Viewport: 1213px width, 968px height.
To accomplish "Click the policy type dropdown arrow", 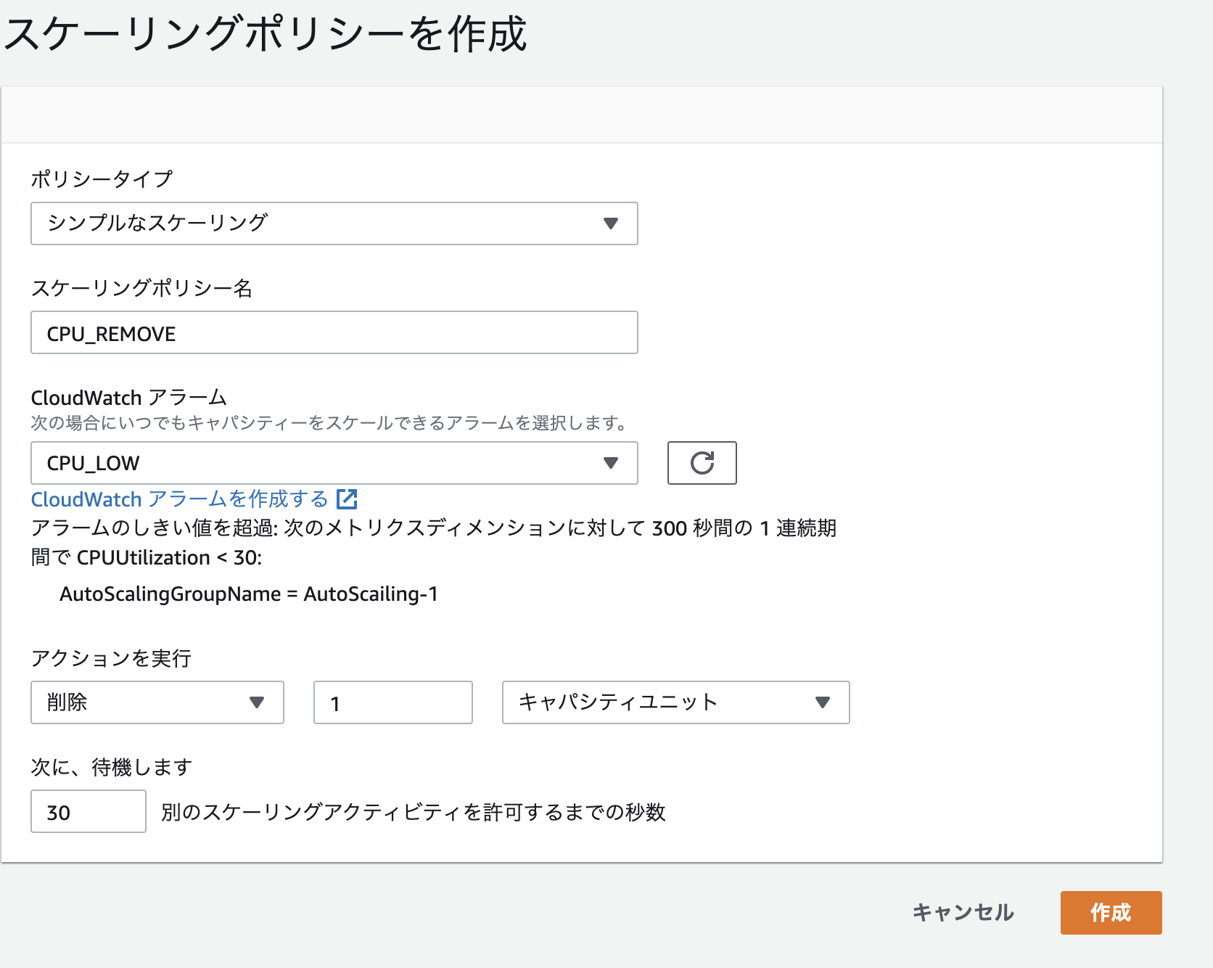I will (x=612, y=224).
